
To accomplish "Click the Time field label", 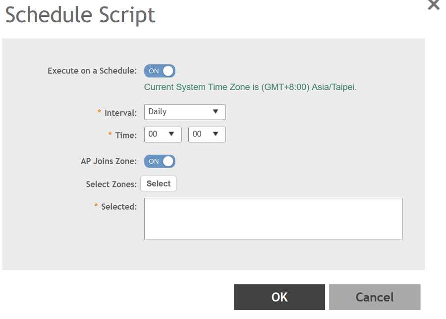I will tap(126, 136).
